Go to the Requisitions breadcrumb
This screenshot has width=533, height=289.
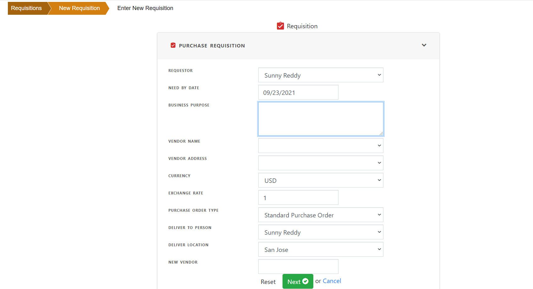pyautogui.click(x=26, y=8)
